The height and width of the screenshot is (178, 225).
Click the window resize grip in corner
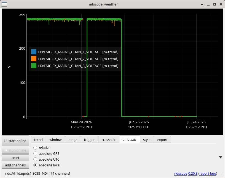[222, 175]
